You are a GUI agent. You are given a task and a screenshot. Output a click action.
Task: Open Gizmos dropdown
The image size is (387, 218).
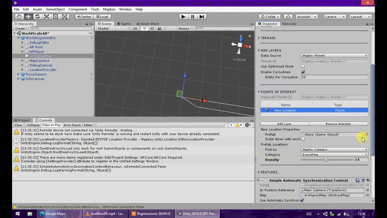(x=185, y=28)
